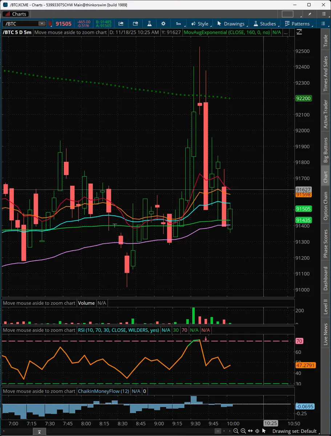Open the Style menu
This screenshot has width=331, height=436.
200,24
